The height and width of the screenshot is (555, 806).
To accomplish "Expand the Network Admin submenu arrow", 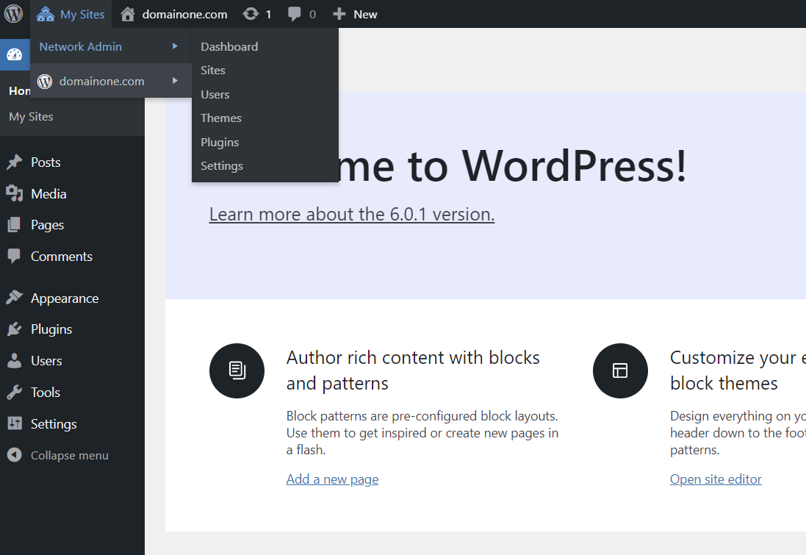I will point(176,46).
